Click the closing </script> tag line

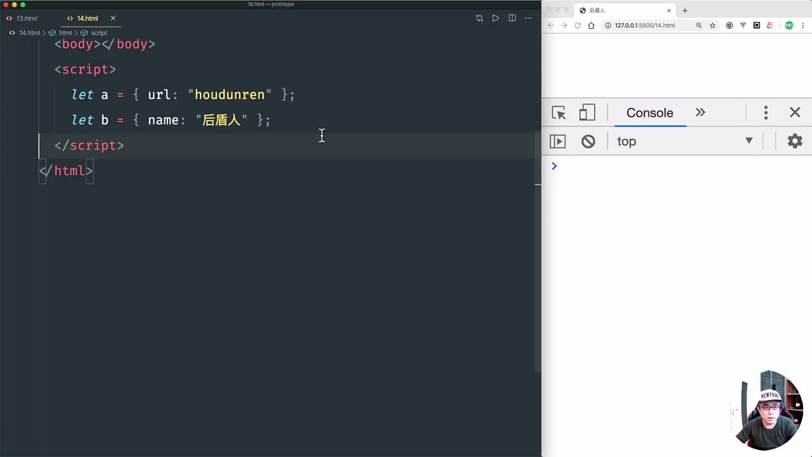(x=89, y=145)
